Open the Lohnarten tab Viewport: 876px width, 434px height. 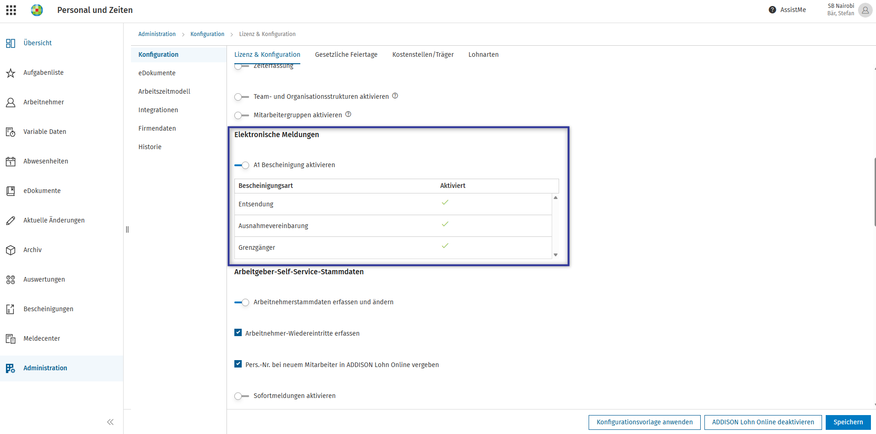coord(483,54)
